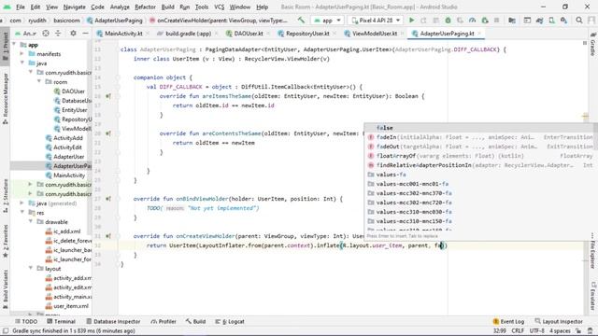Open Build Variants side tab
The width and height of the screenshot is (598, 336).
6,288
